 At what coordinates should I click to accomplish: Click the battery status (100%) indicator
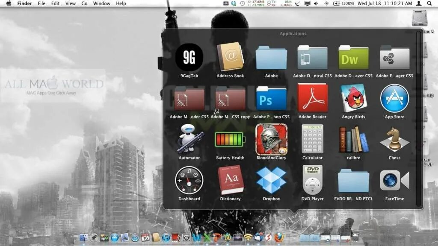(344, 3)
